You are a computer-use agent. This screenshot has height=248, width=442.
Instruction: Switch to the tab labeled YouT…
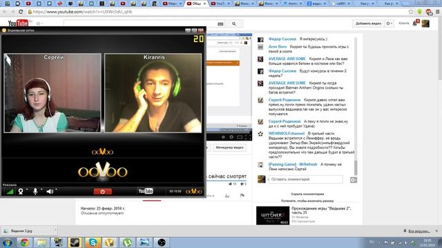[x=220, y=3]
